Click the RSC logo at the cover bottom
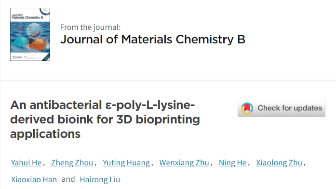Screen dimensions: 336x189 (17, 57)
